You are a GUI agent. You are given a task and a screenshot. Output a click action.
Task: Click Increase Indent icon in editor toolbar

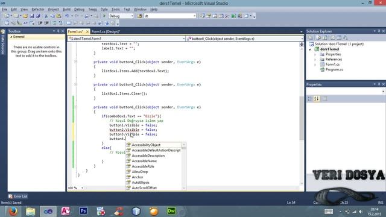click(x=46, y=23)
